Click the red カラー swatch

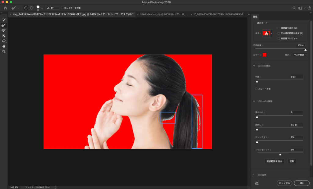click(264, 55)
